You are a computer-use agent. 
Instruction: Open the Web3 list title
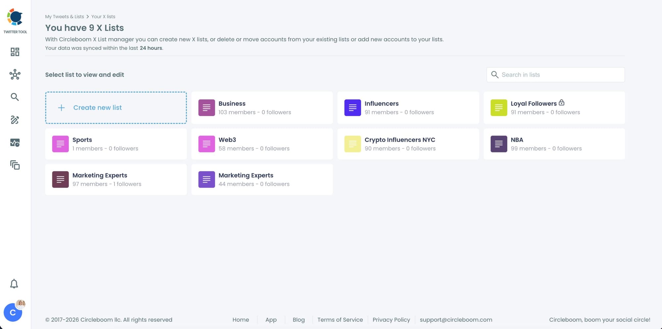pos(227,140)
